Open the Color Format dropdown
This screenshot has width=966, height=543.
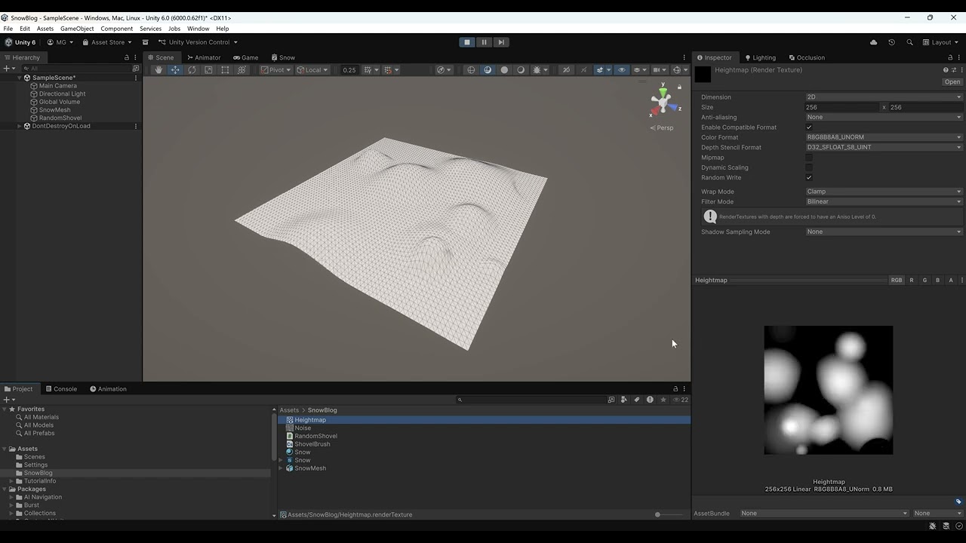[883, 137]
